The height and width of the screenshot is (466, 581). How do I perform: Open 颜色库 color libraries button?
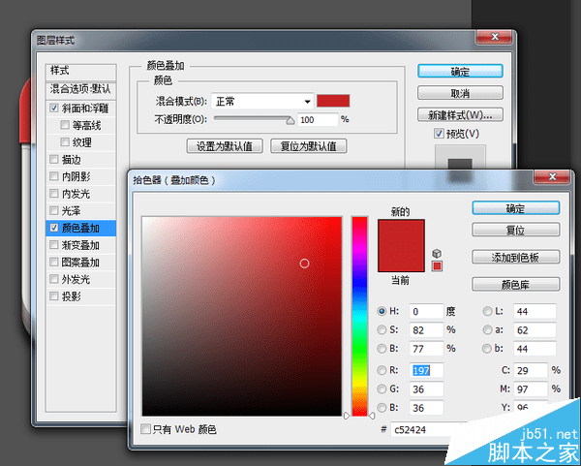(515, 285)
